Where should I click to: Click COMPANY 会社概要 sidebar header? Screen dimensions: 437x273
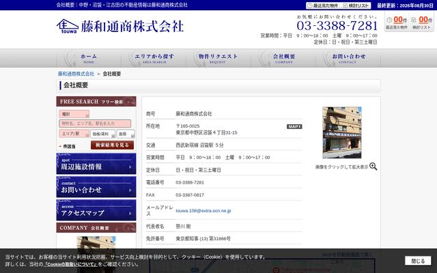pos(96,227)
